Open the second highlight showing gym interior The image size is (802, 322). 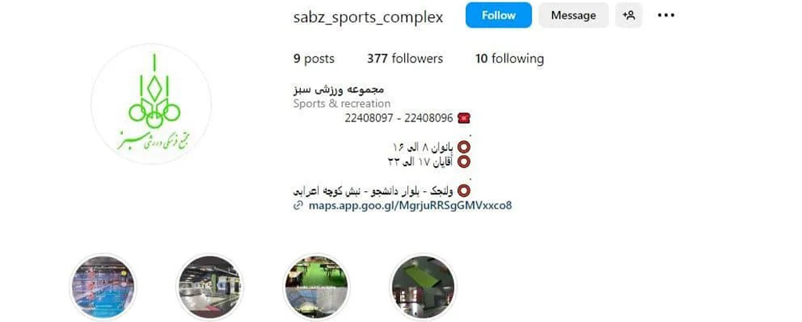tap(210, 288)
